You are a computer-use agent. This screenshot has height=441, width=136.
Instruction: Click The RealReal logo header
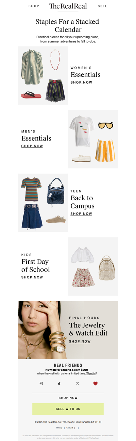tap(68, 6)
